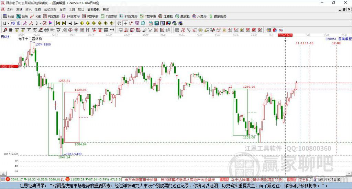The width and height of the screenshot is (352, 189).
Task: Click the 12-09 red date label
Action: pos(336,43)
